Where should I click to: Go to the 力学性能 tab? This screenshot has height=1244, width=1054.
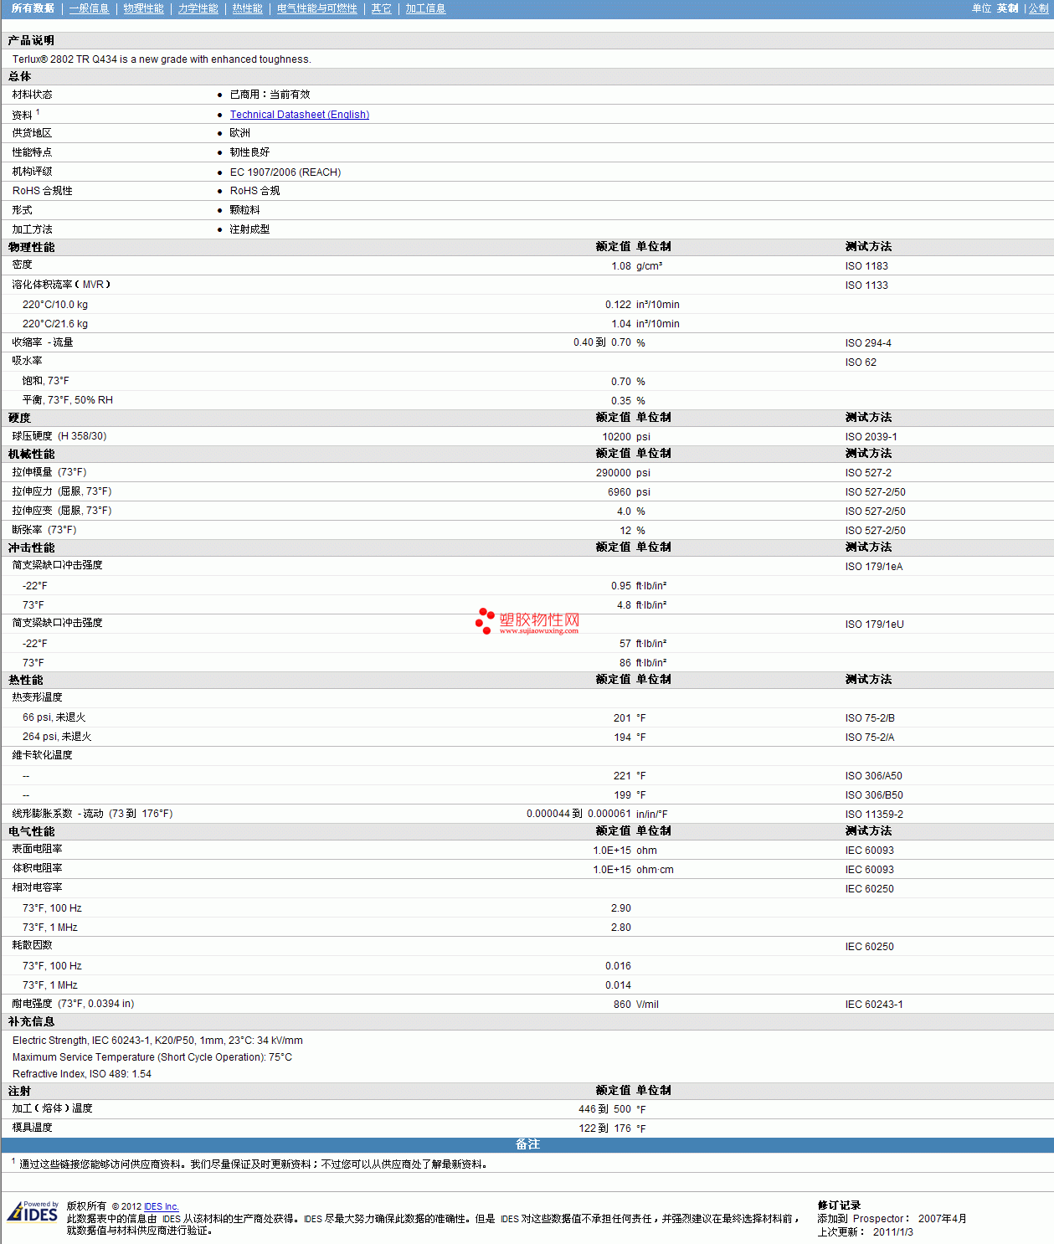click(x=198, y=8)
